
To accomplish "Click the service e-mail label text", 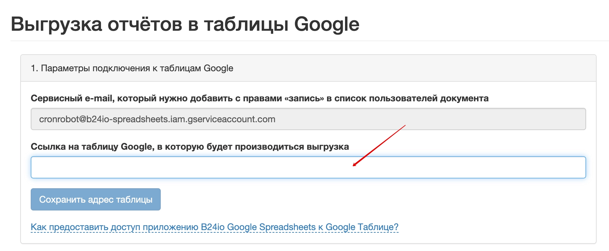I will click(260, 98).
